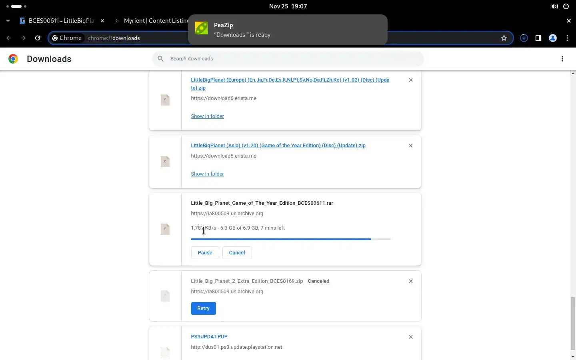
Task: Click the Chrome logo beside Downloads title
Action: click(13, 59)
